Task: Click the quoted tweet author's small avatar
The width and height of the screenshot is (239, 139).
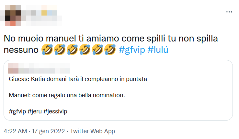Action: (x=13, y=68)
